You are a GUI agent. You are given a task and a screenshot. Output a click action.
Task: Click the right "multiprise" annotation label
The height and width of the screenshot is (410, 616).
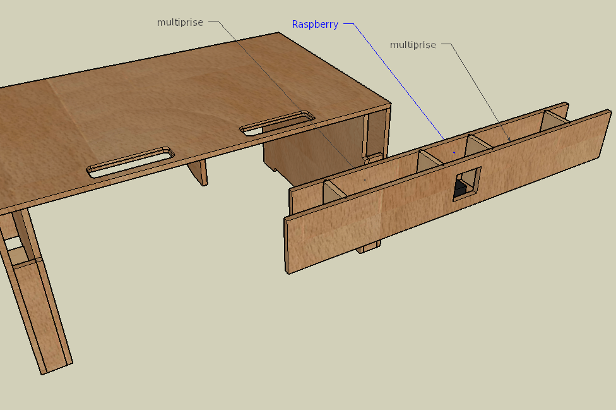pyautogui.click(x=413, y=45)
